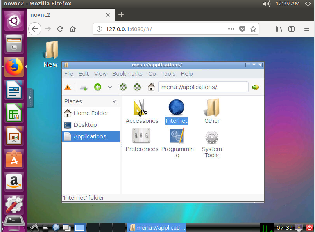
Task: Open the Preferences category icon
Action: (141, 136)
